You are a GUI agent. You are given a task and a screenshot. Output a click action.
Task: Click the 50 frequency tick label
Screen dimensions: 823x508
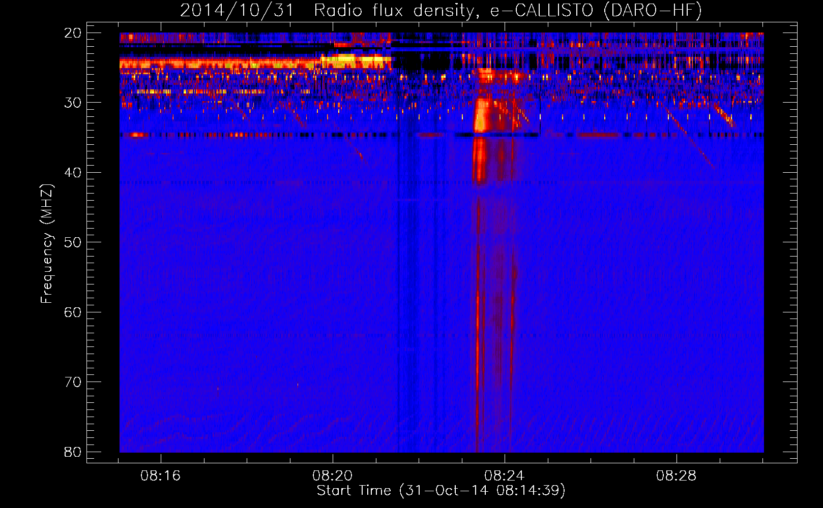72,242
